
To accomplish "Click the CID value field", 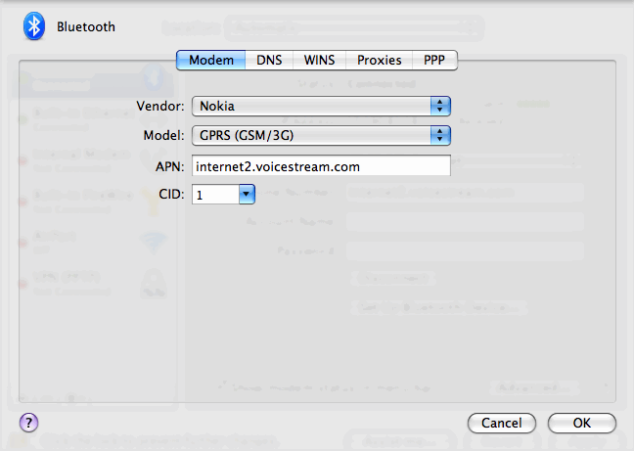I will pyautogui.click(x=214, y=195).
